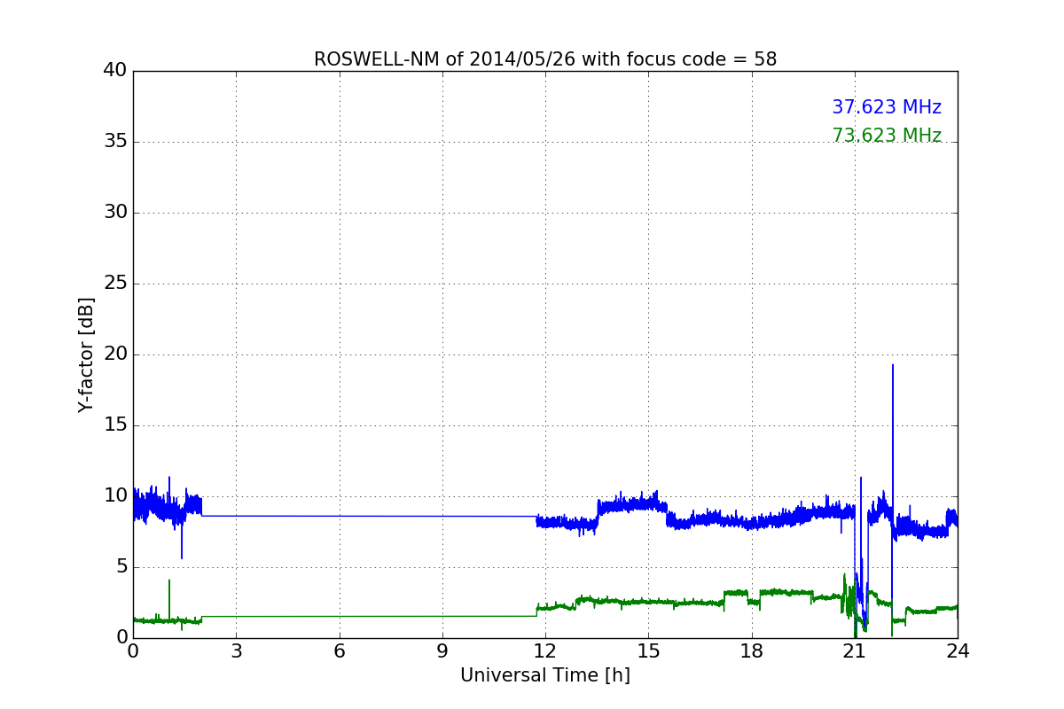Image resolution: width=1064 pixels, height=709 pixels.
Task: Click x-axis tick label 24
Action: coord(958,651)
